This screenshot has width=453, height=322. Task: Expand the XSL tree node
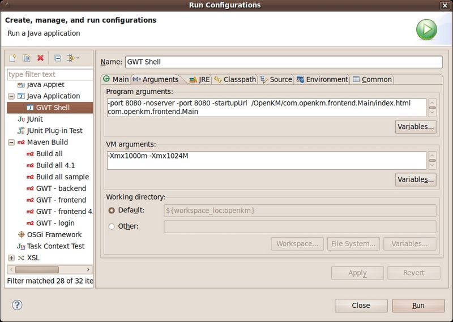click(11, 258)
